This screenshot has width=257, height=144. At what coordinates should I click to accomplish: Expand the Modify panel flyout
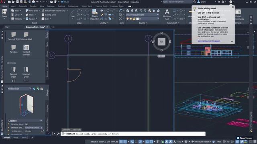(104, 23)
